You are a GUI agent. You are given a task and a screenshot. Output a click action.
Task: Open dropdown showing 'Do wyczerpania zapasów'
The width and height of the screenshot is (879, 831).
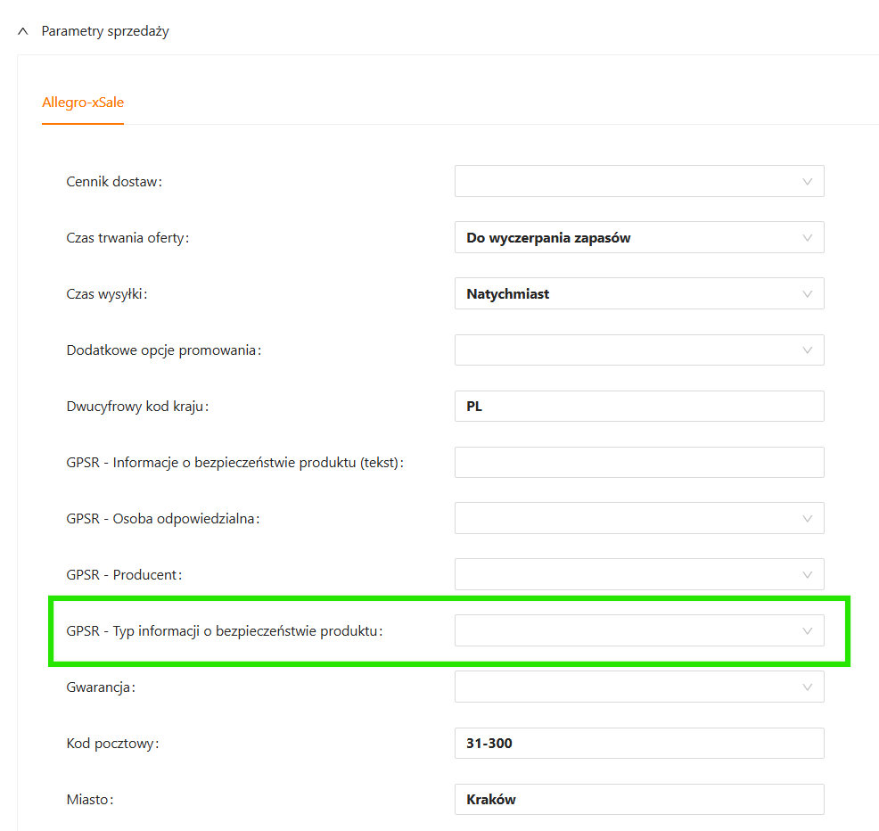638,238
